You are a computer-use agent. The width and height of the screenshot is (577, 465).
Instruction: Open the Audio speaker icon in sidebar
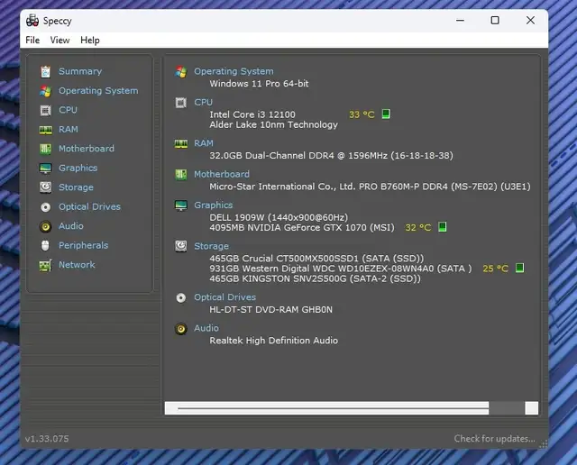45,226
